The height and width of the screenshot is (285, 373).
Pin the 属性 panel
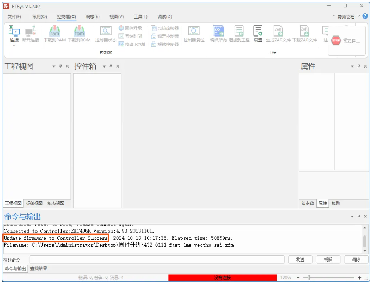pyautogui.click(x=359, y=66)
